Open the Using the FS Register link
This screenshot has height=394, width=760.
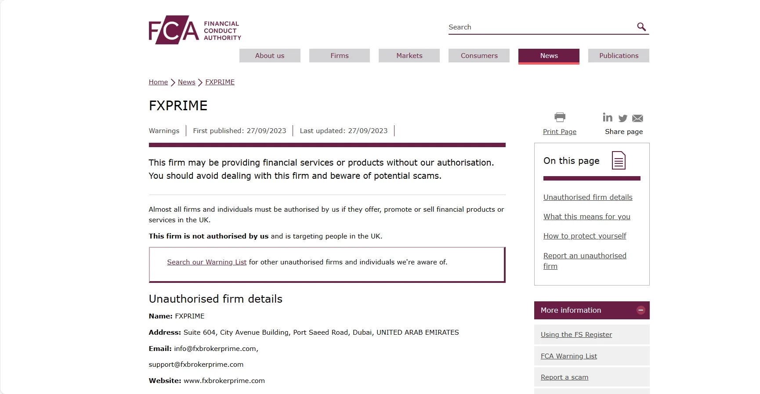coord(576,335)
